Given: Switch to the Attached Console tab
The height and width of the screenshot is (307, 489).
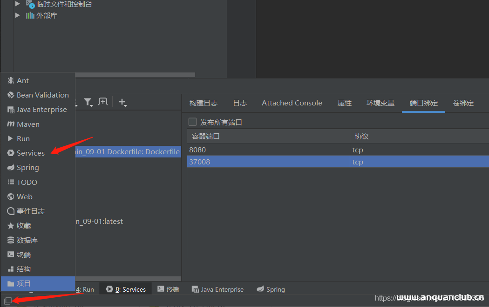Looking at the screenshot, I should 292,103.
